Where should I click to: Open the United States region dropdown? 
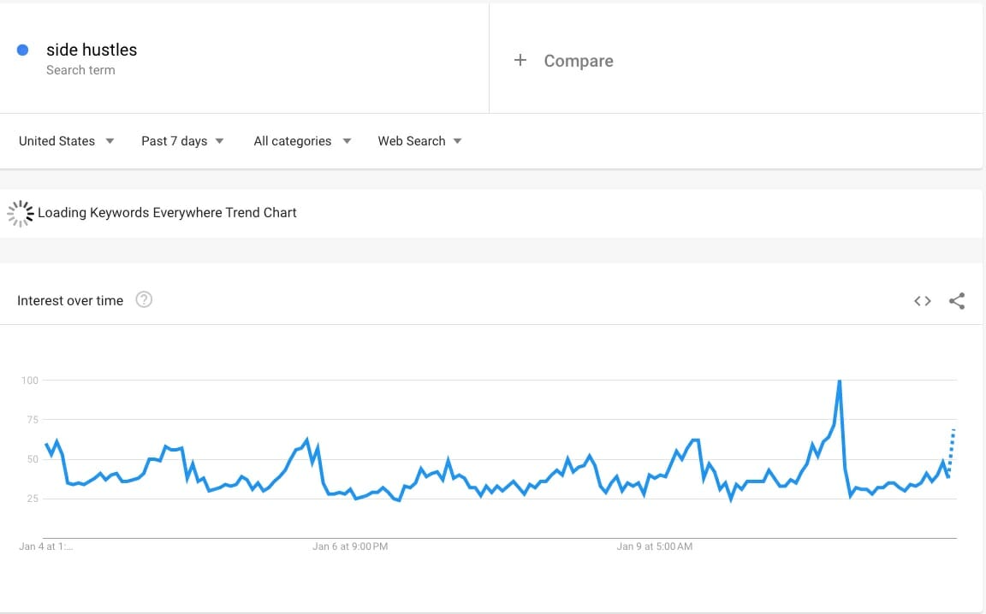67,141
